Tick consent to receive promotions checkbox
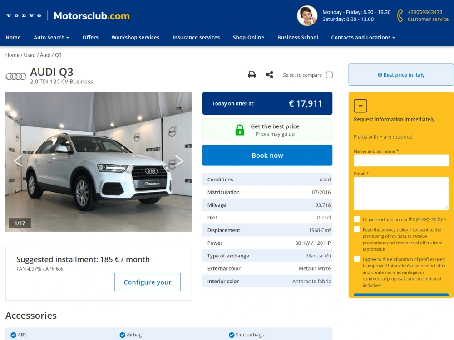 pyautogui.click(x=357, y=229)
